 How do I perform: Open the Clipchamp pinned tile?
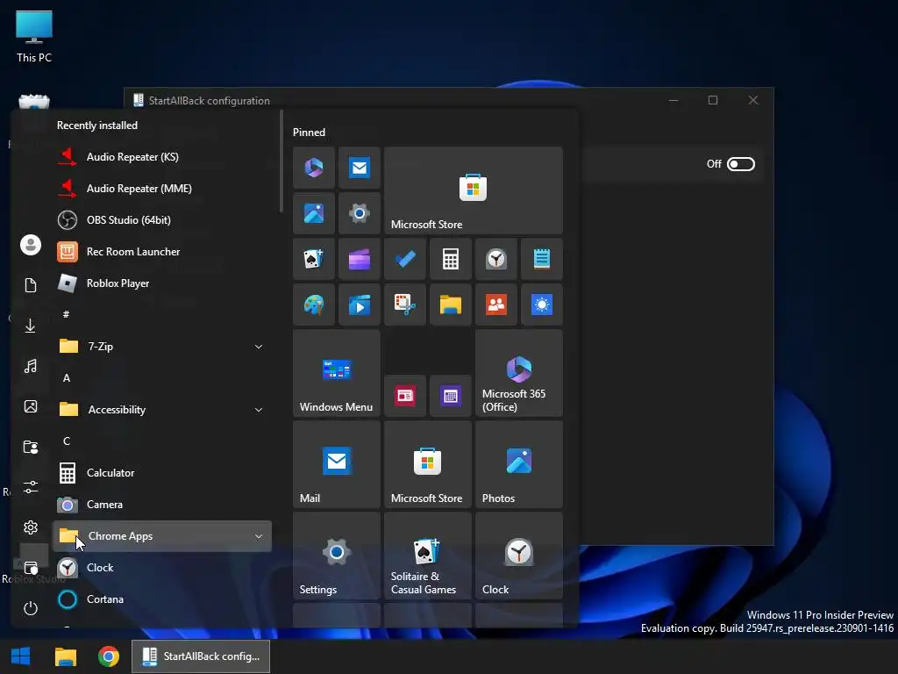coord(359,259)
